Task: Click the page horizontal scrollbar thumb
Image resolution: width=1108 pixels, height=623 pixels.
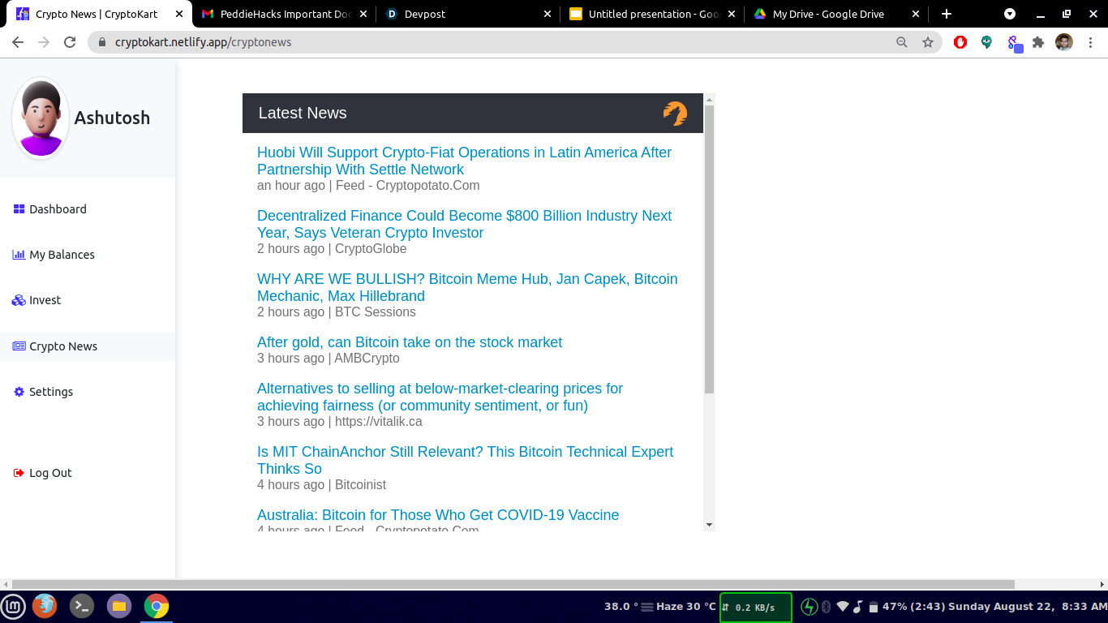Action: pyautogui.click(x=513, y=584)
